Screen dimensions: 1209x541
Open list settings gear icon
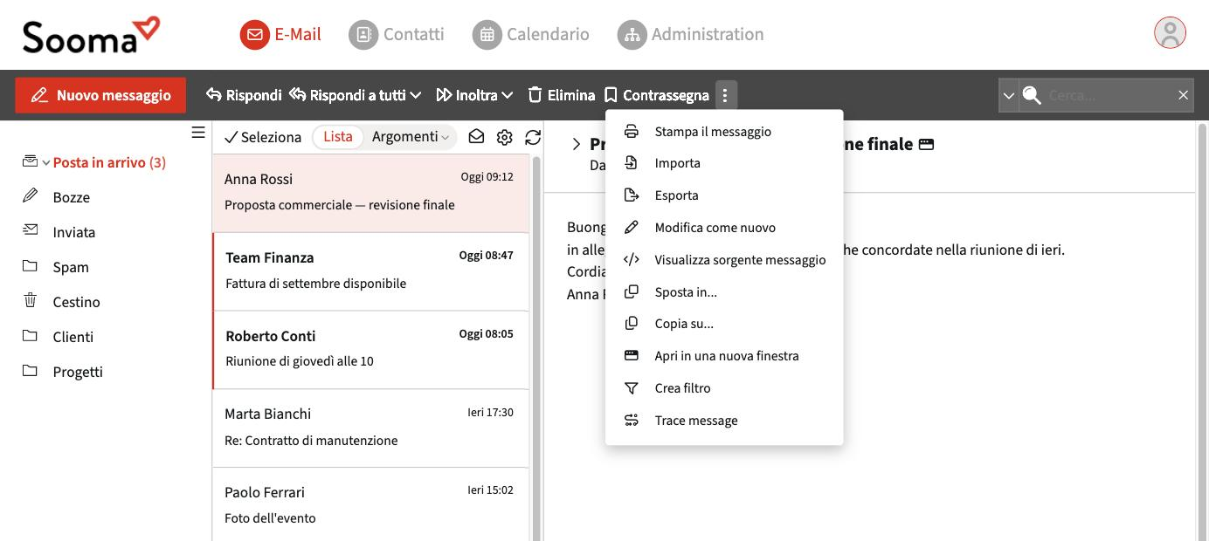(504, 137)
